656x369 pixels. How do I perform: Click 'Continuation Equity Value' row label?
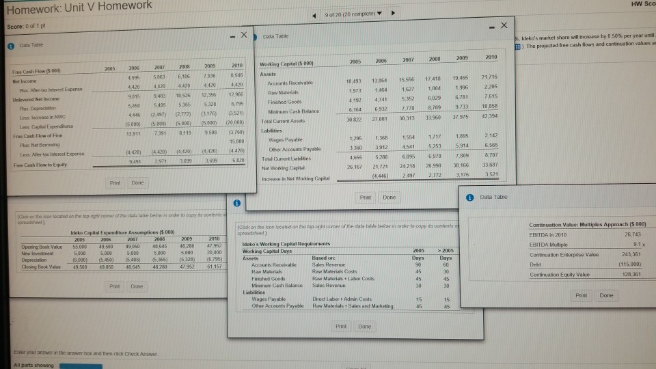560,275
